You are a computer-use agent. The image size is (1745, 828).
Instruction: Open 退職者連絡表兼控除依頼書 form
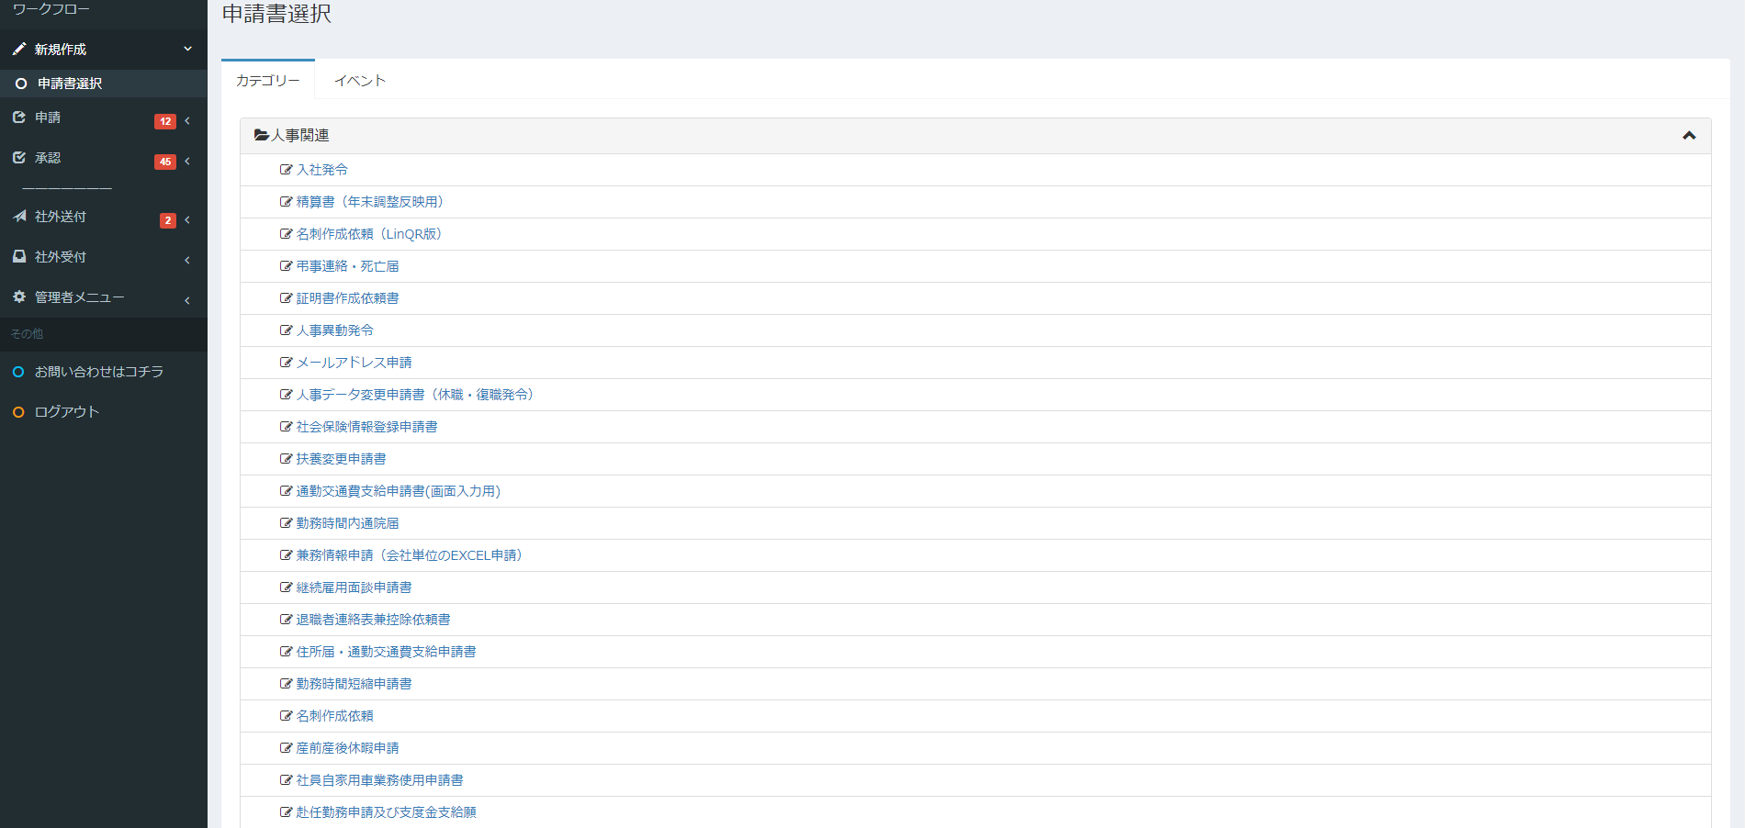point(373,620)
